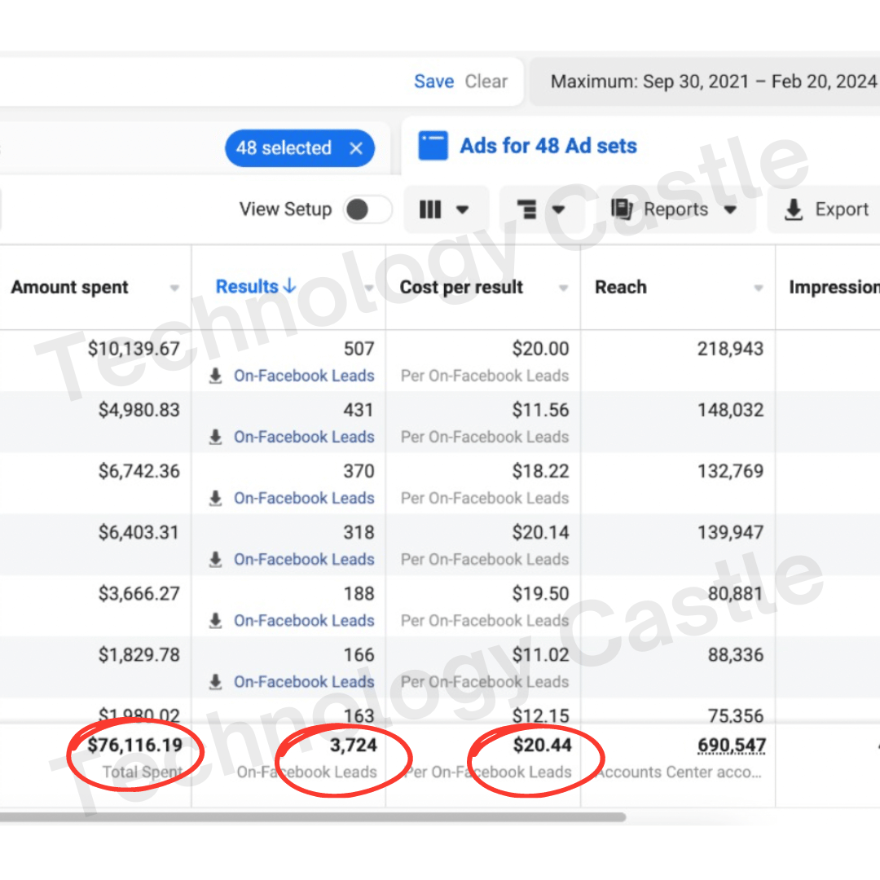Screen dimensions: 880x880
Task: Open the Amount spent column dropdown
Action: click(x=174, y=288)
